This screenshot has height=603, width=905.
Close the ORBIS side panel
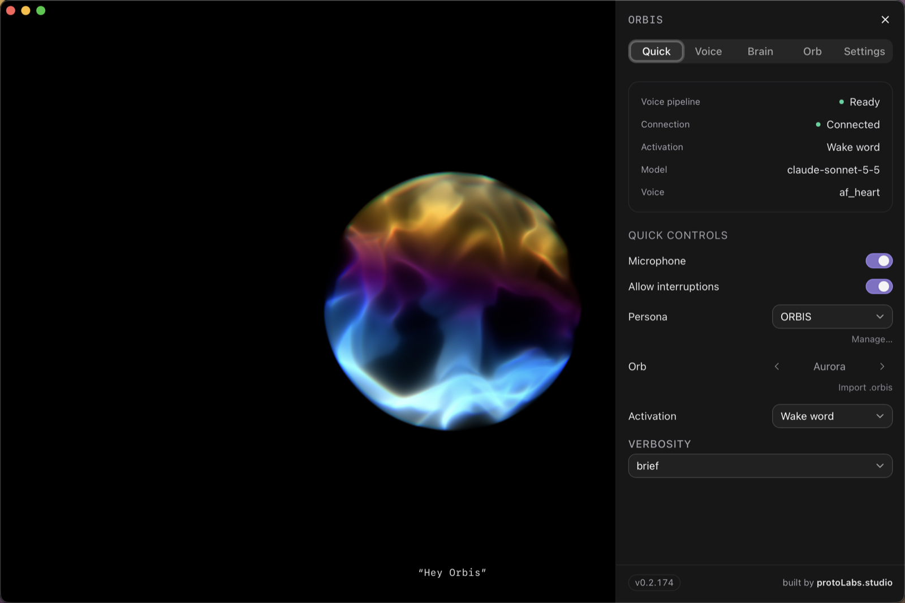(x=885, y=20)
